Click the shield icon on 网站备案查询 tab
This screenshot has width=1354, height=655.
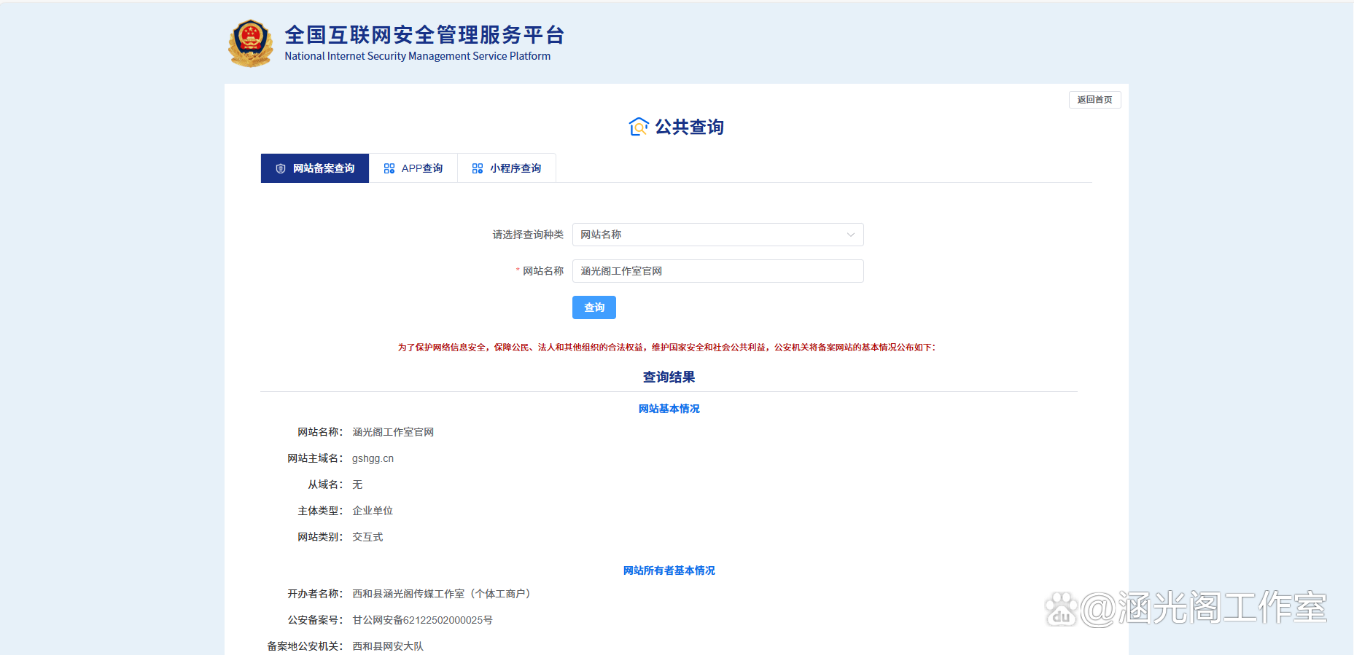281,168
